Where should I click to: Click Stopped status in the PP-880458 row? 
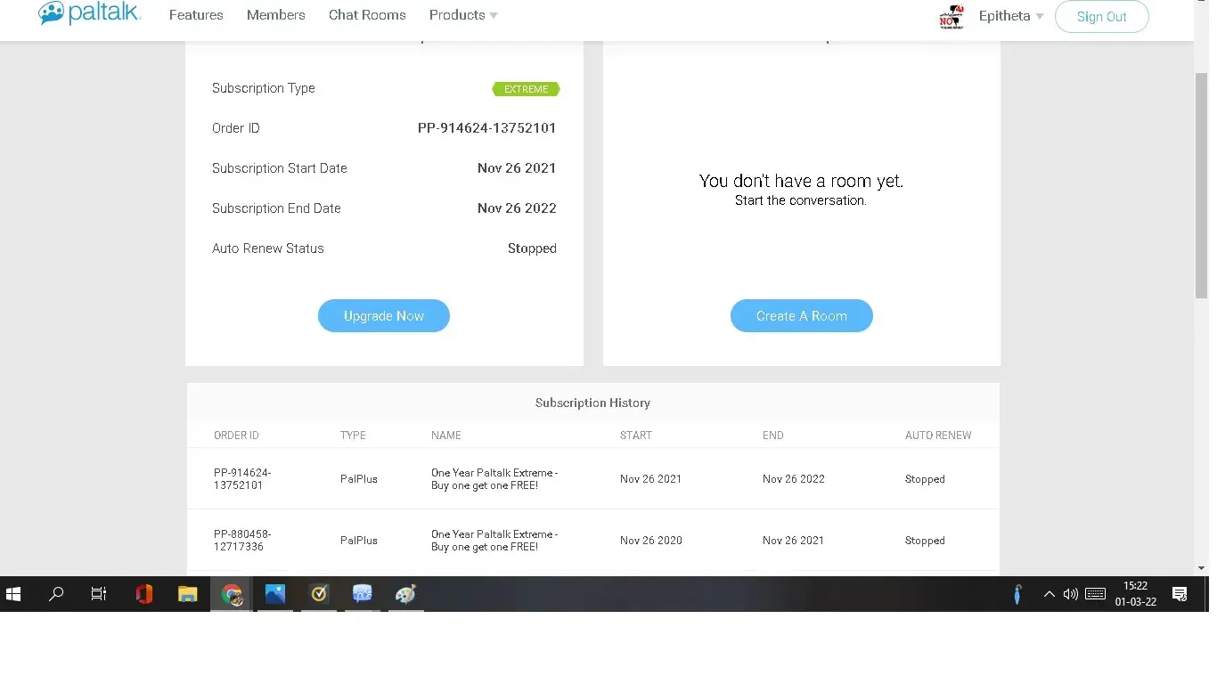(x=925, y=541)
